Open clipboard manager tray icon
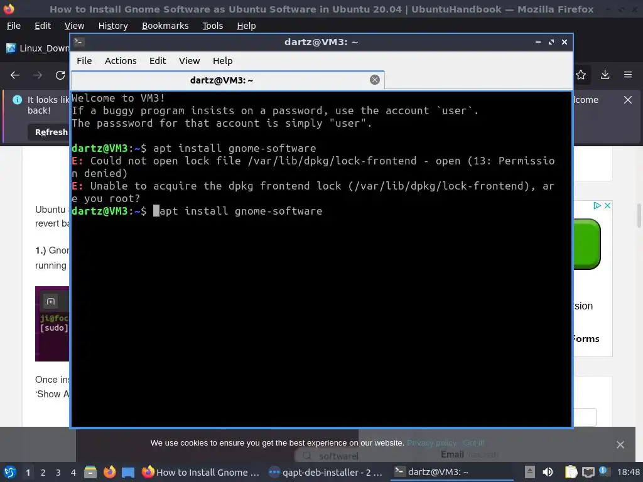 point(570,472)
